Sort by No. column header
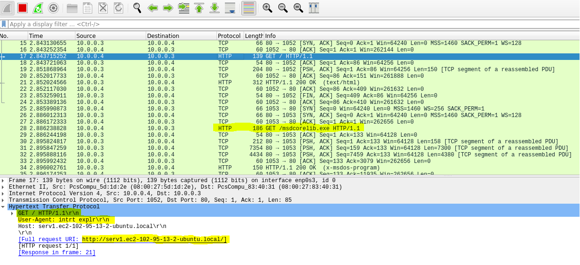Image resolution: width=580 pixels, height=265 pixels. point(14,36)
